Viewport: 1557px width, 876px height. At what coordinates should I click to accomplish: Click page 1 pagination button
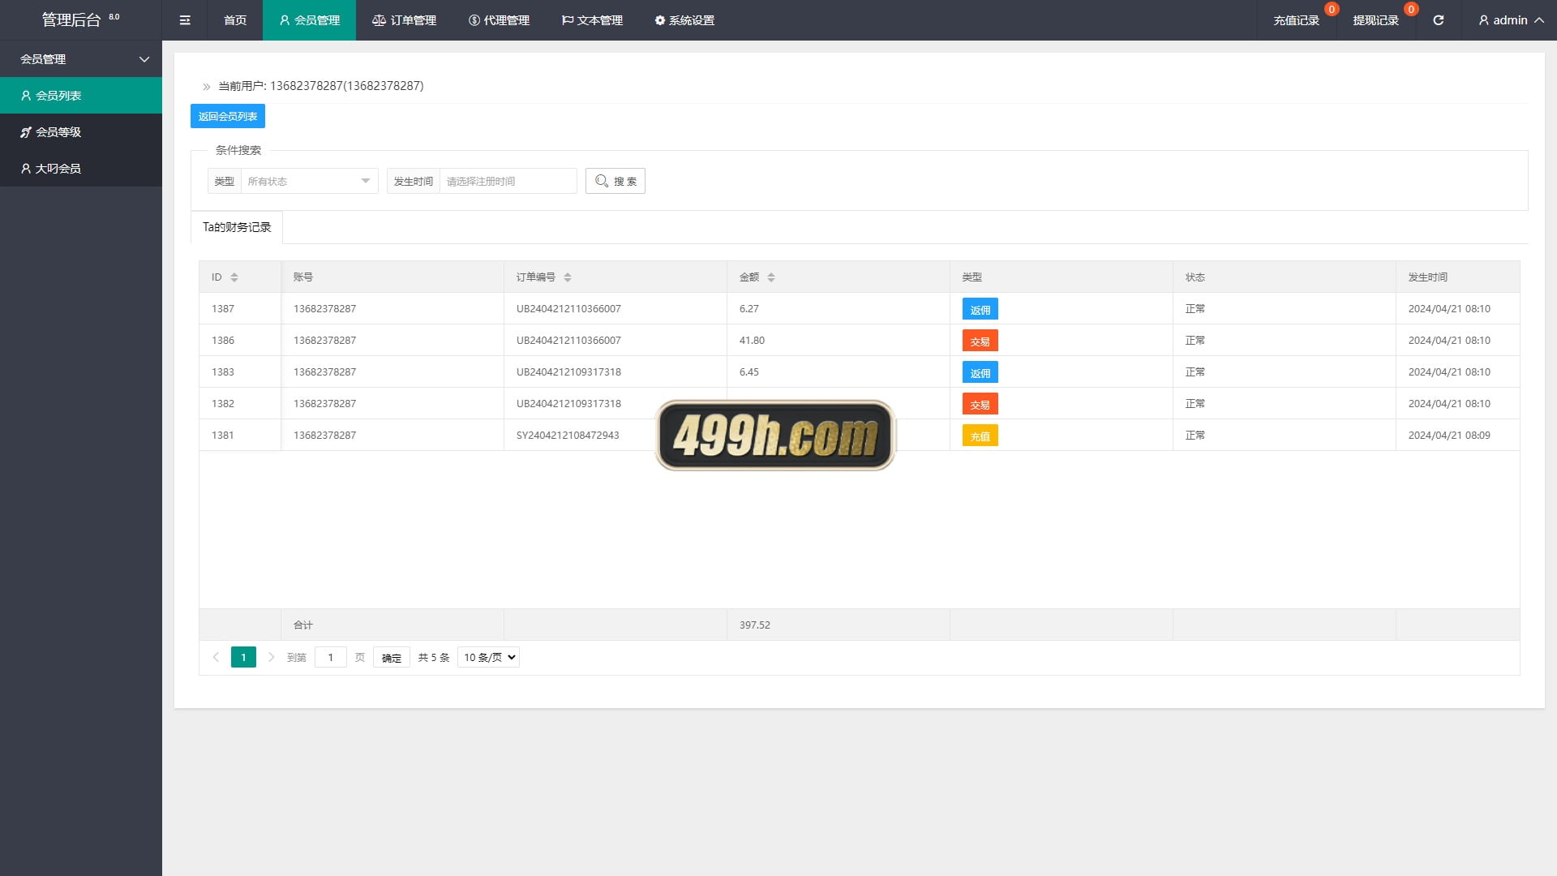243,657
